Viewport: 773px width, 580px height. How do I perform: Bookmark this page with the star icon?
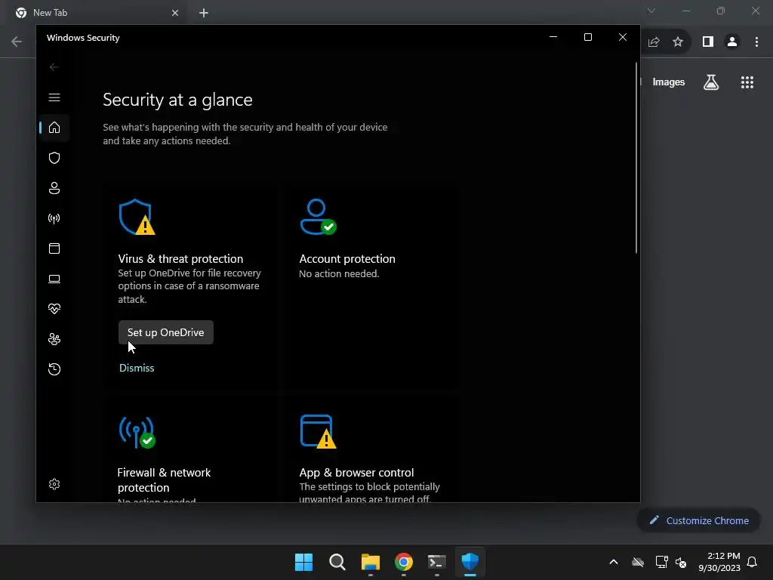[x=678, y=42]
